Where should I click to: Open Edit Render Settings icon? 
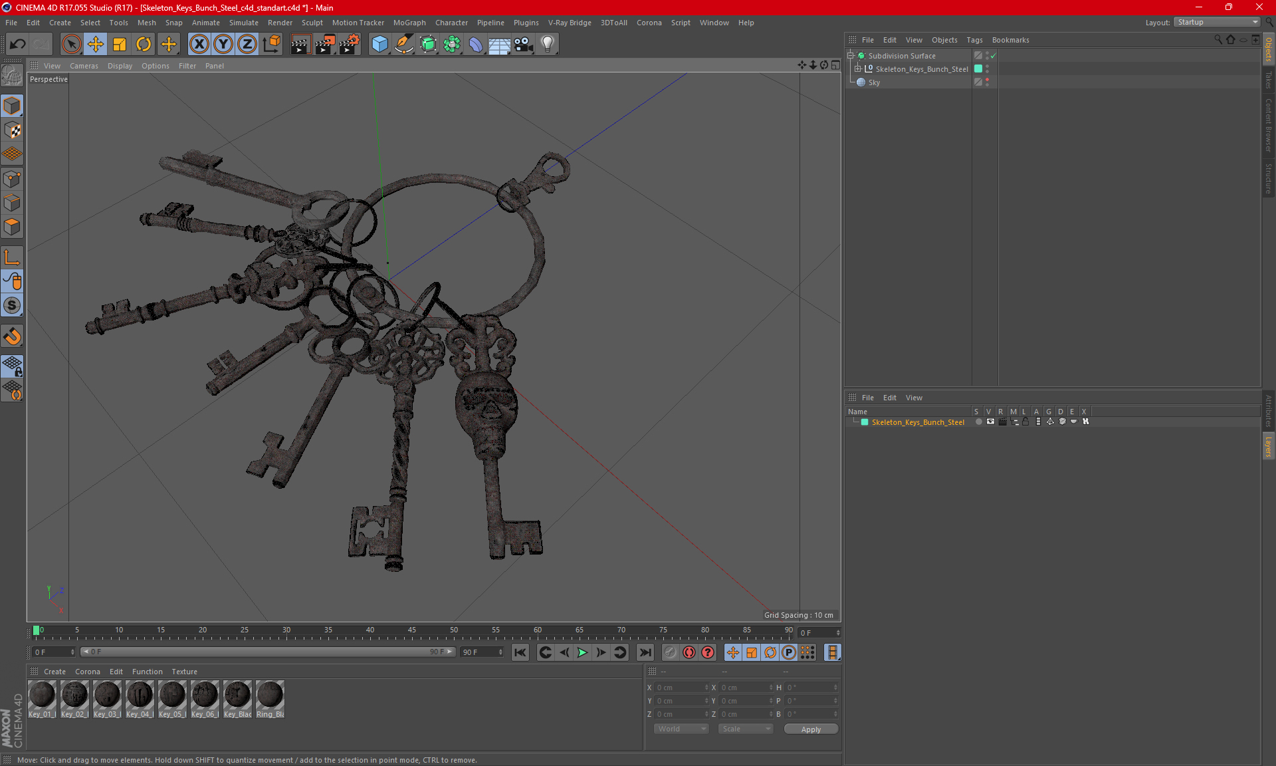350,45
